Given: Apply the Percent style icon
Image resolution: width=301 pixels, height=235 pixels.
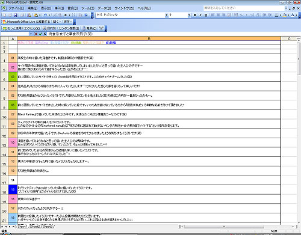Looking at the screenshot, I should 241,15.
